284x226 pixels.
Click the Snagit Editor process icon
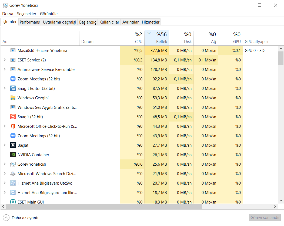[x=13, y=88]
